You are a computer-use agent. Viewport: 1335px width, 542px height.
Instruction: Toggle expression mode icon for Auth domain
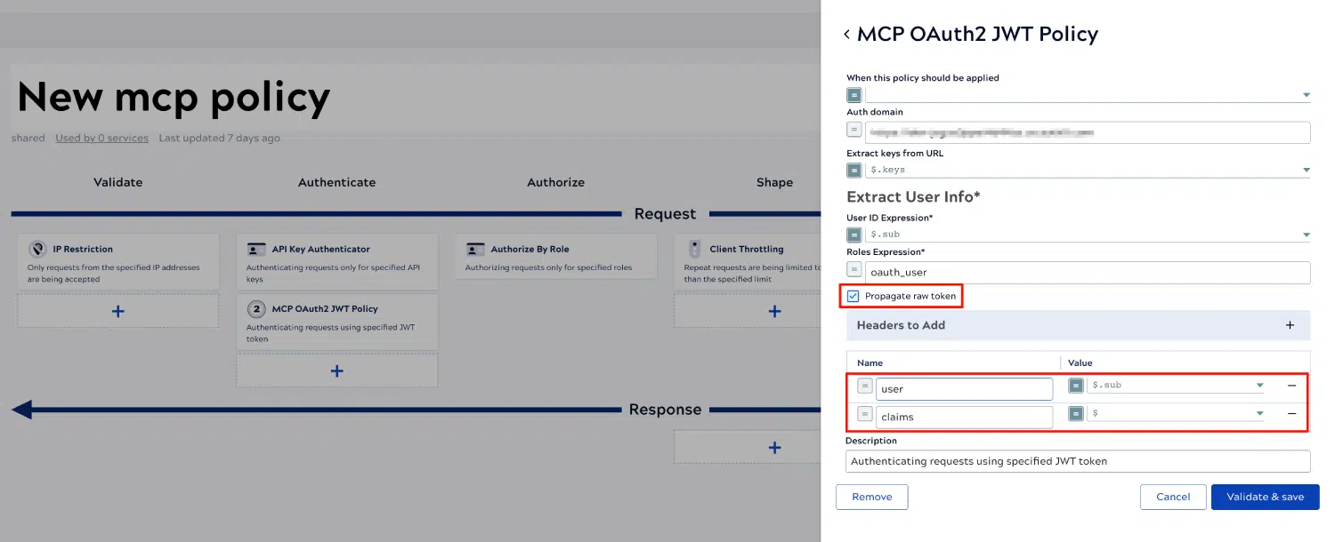[854, 130]
